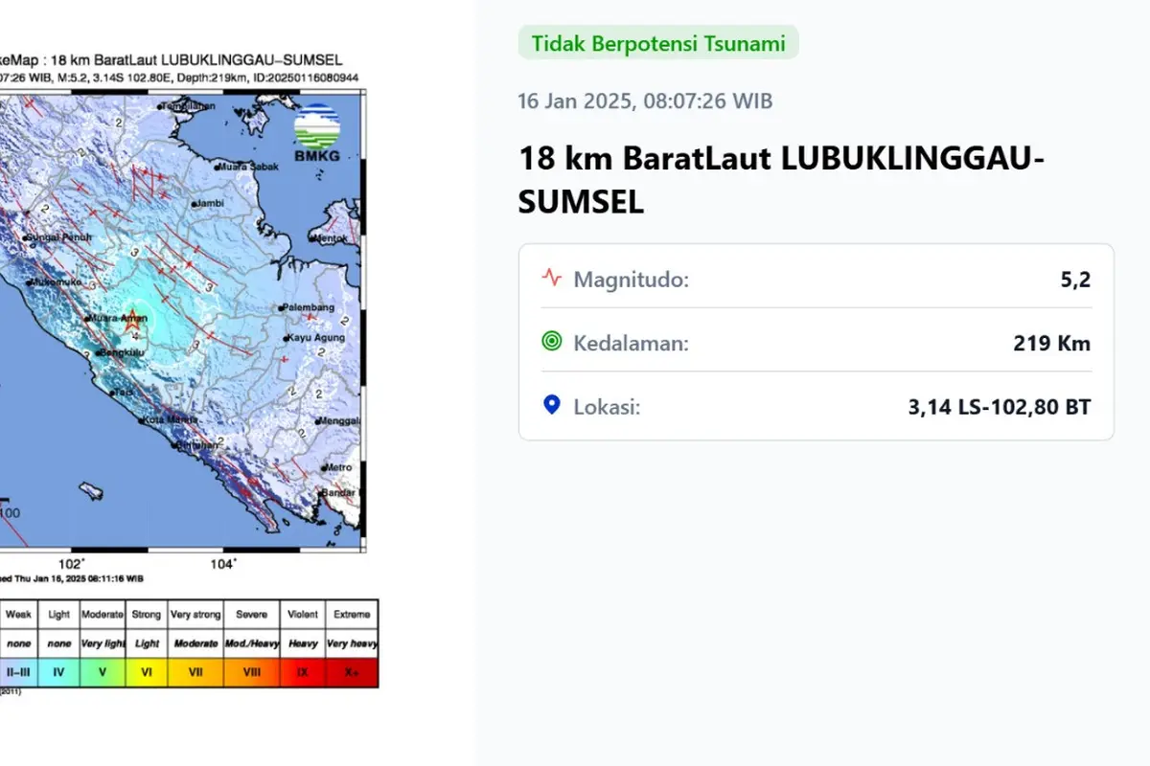This screenshot has height=766, width=1150.
Task: Click the red epicenter star on map
Action: tap(132, 323)
